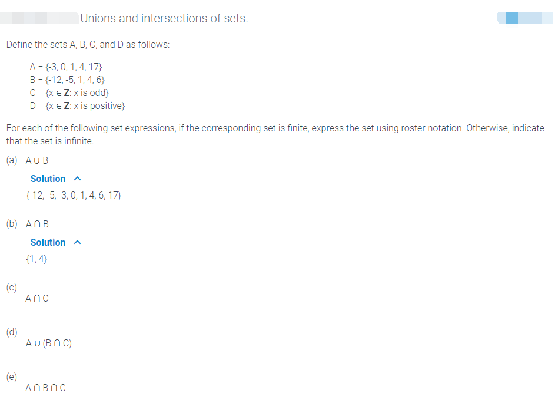Click the second Solution link
The height and width of the screenshot is (413, 558).
pos(48,242)
